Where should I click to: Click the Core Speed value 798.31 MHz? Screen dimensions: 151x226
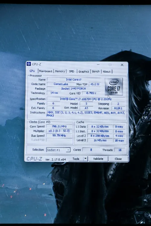coord(59,126)
